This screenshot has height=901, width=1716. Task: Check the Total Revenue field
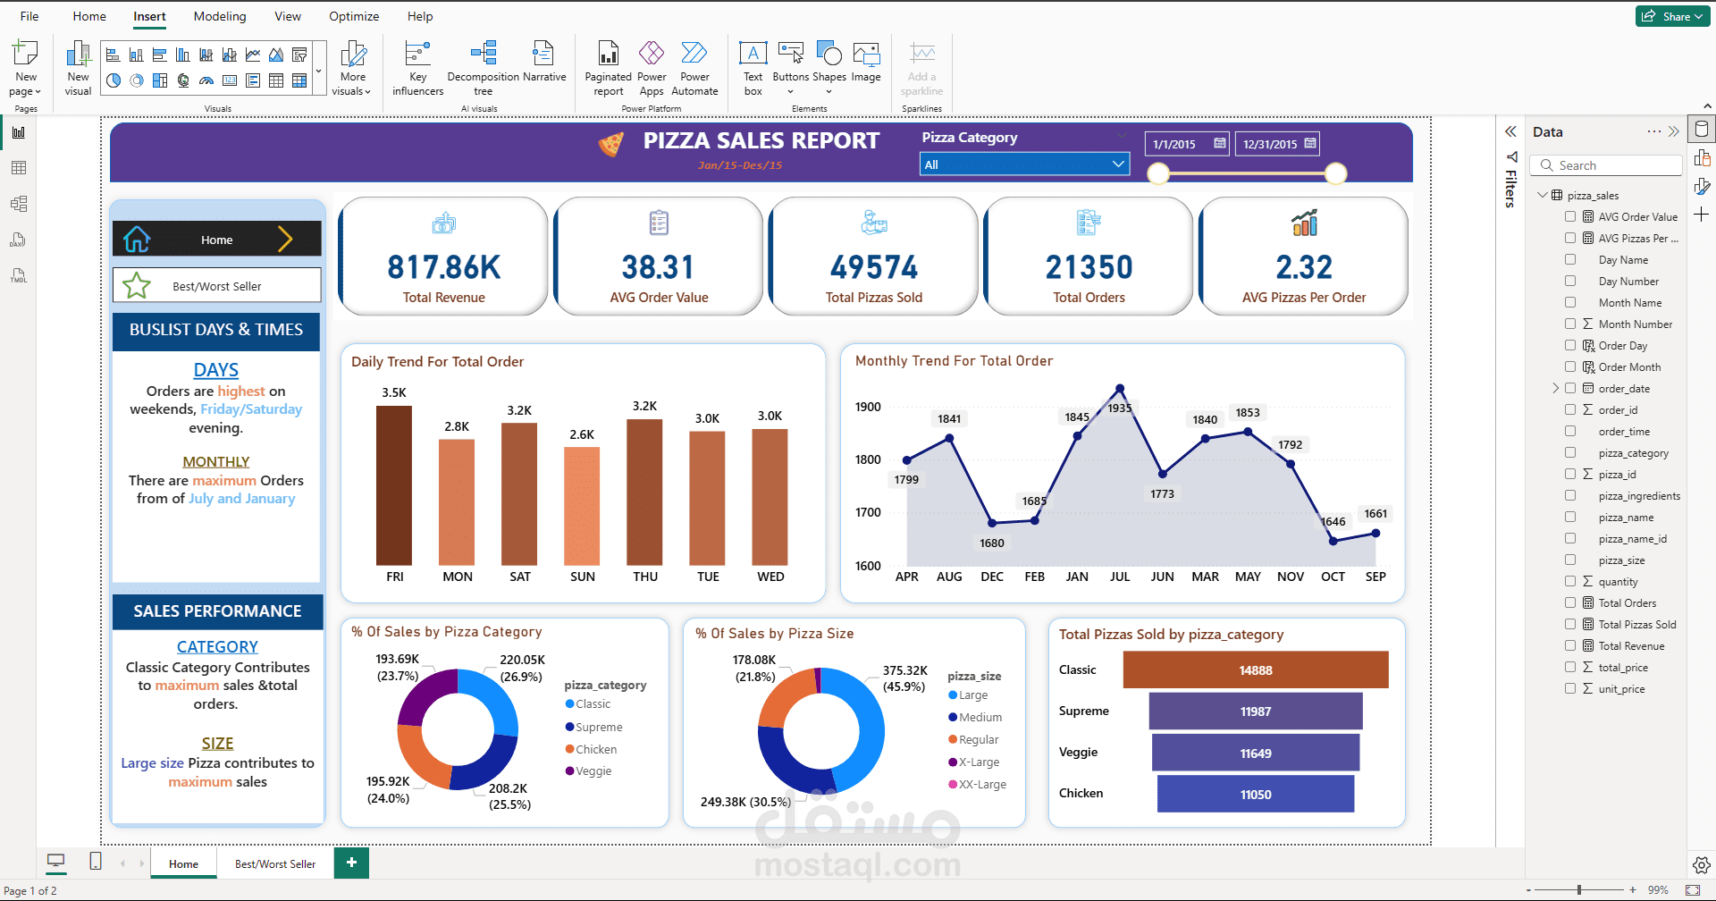1570,645
